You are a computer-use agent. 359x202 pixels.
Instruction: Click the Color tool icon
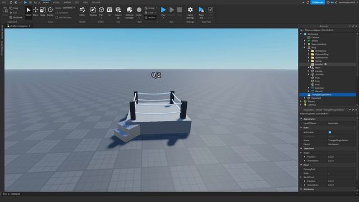(x=139, y=10)
